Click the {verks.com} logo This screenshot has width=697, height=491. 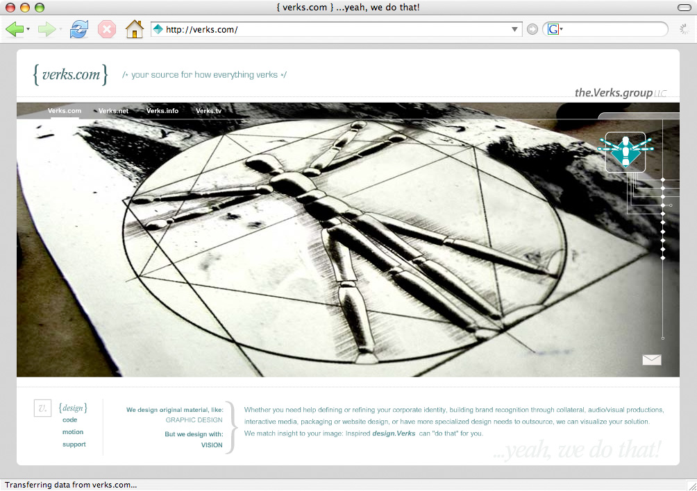click(71, 75)
